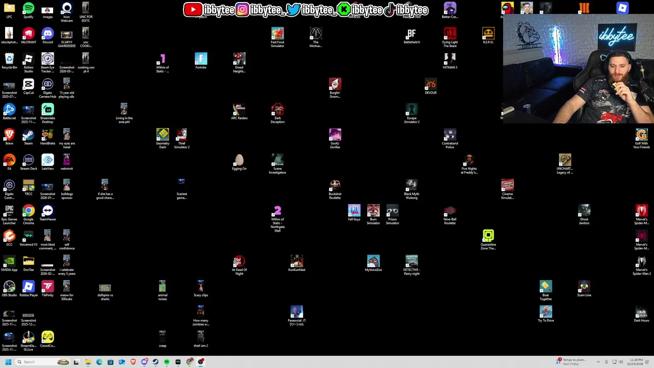Image resolution: width=654 pixels, height=368 pixels.
Task: Select the Escape Simulator 2 shortcut
Action: (x=411, y=114)
